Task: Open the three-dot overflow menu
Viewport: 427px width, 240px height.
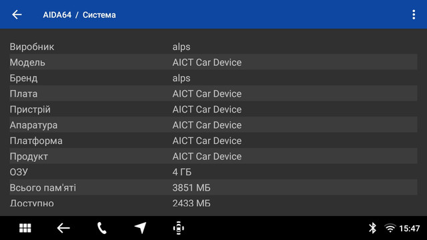Action: point(414,15)
